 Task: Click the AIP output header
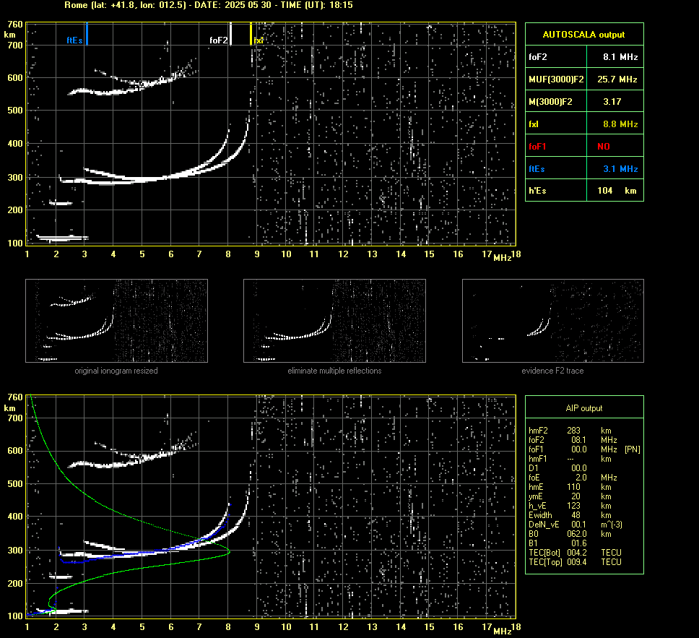[584, 408]
